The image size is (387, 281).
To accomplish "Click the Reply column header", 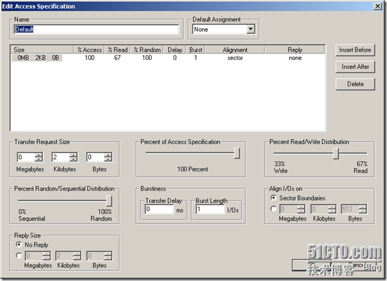I will point(294,50).
